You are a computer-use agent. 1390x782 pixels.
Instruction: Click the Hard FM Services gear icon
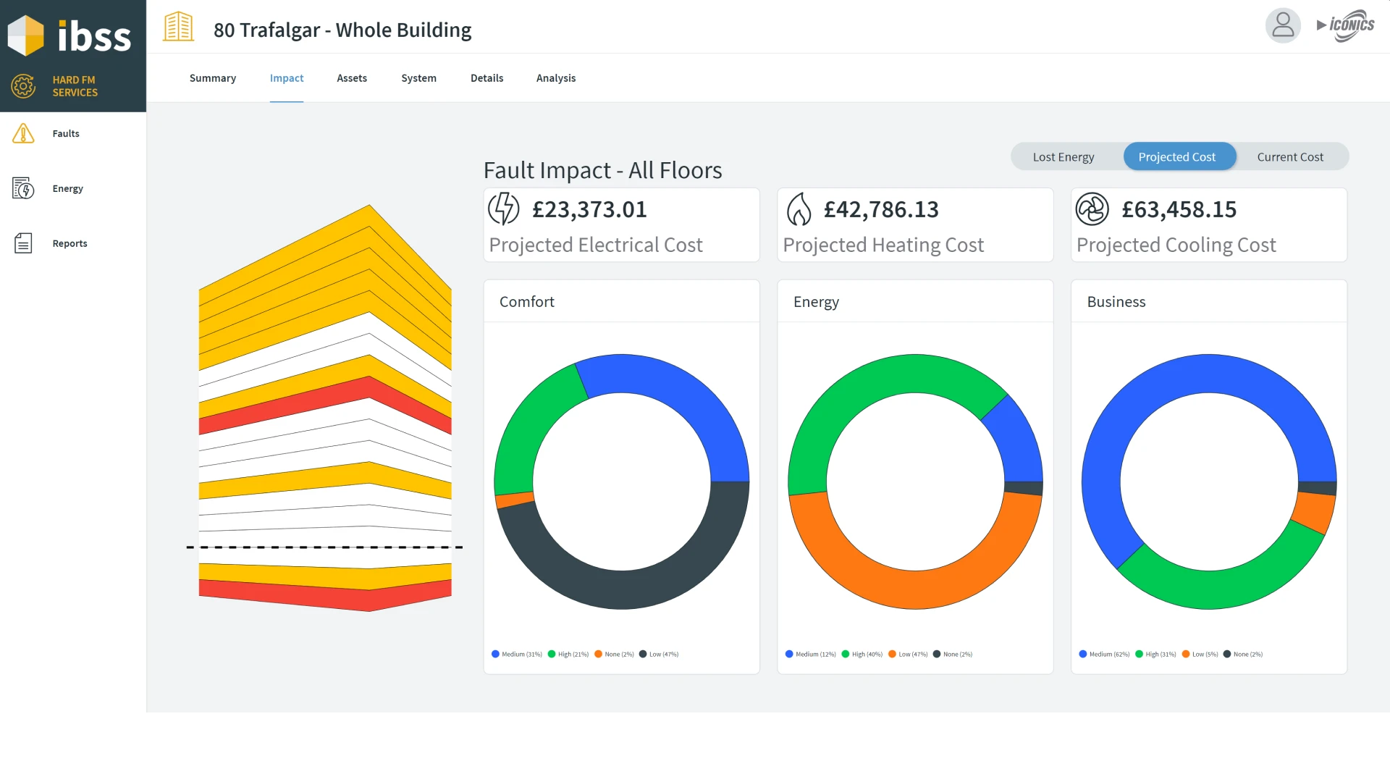click(23, 86)
